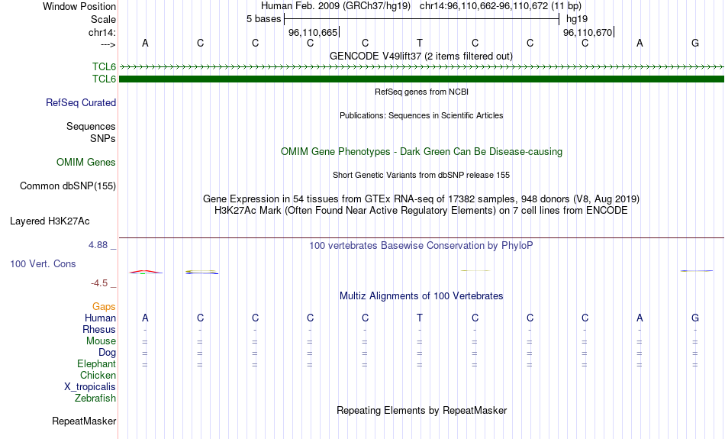
Task: Select the Rhesus species label
Action: pos(98,329)
